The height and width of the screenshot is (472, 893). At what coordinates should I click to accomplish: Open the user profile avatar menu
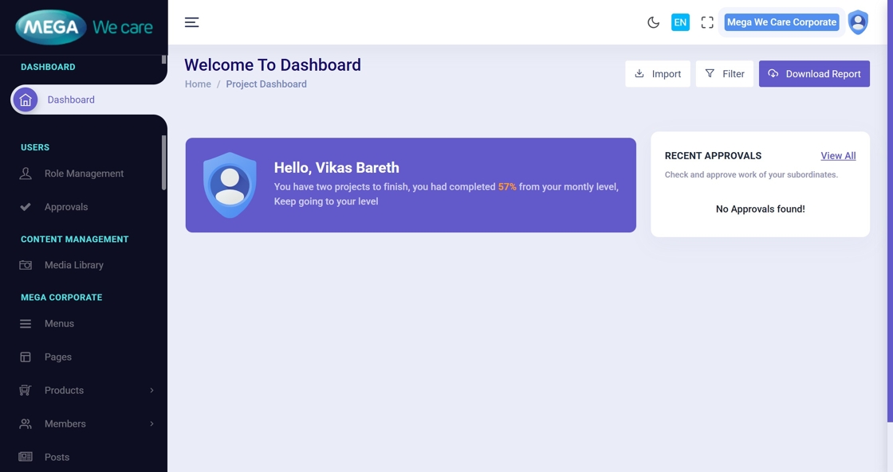[x=858, y=22]
